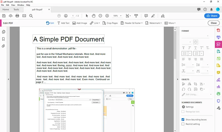The height and width of the screenshot is (132, 222).
Task: Rotate object counterclockwise
Action: click(x=183, y=89)
